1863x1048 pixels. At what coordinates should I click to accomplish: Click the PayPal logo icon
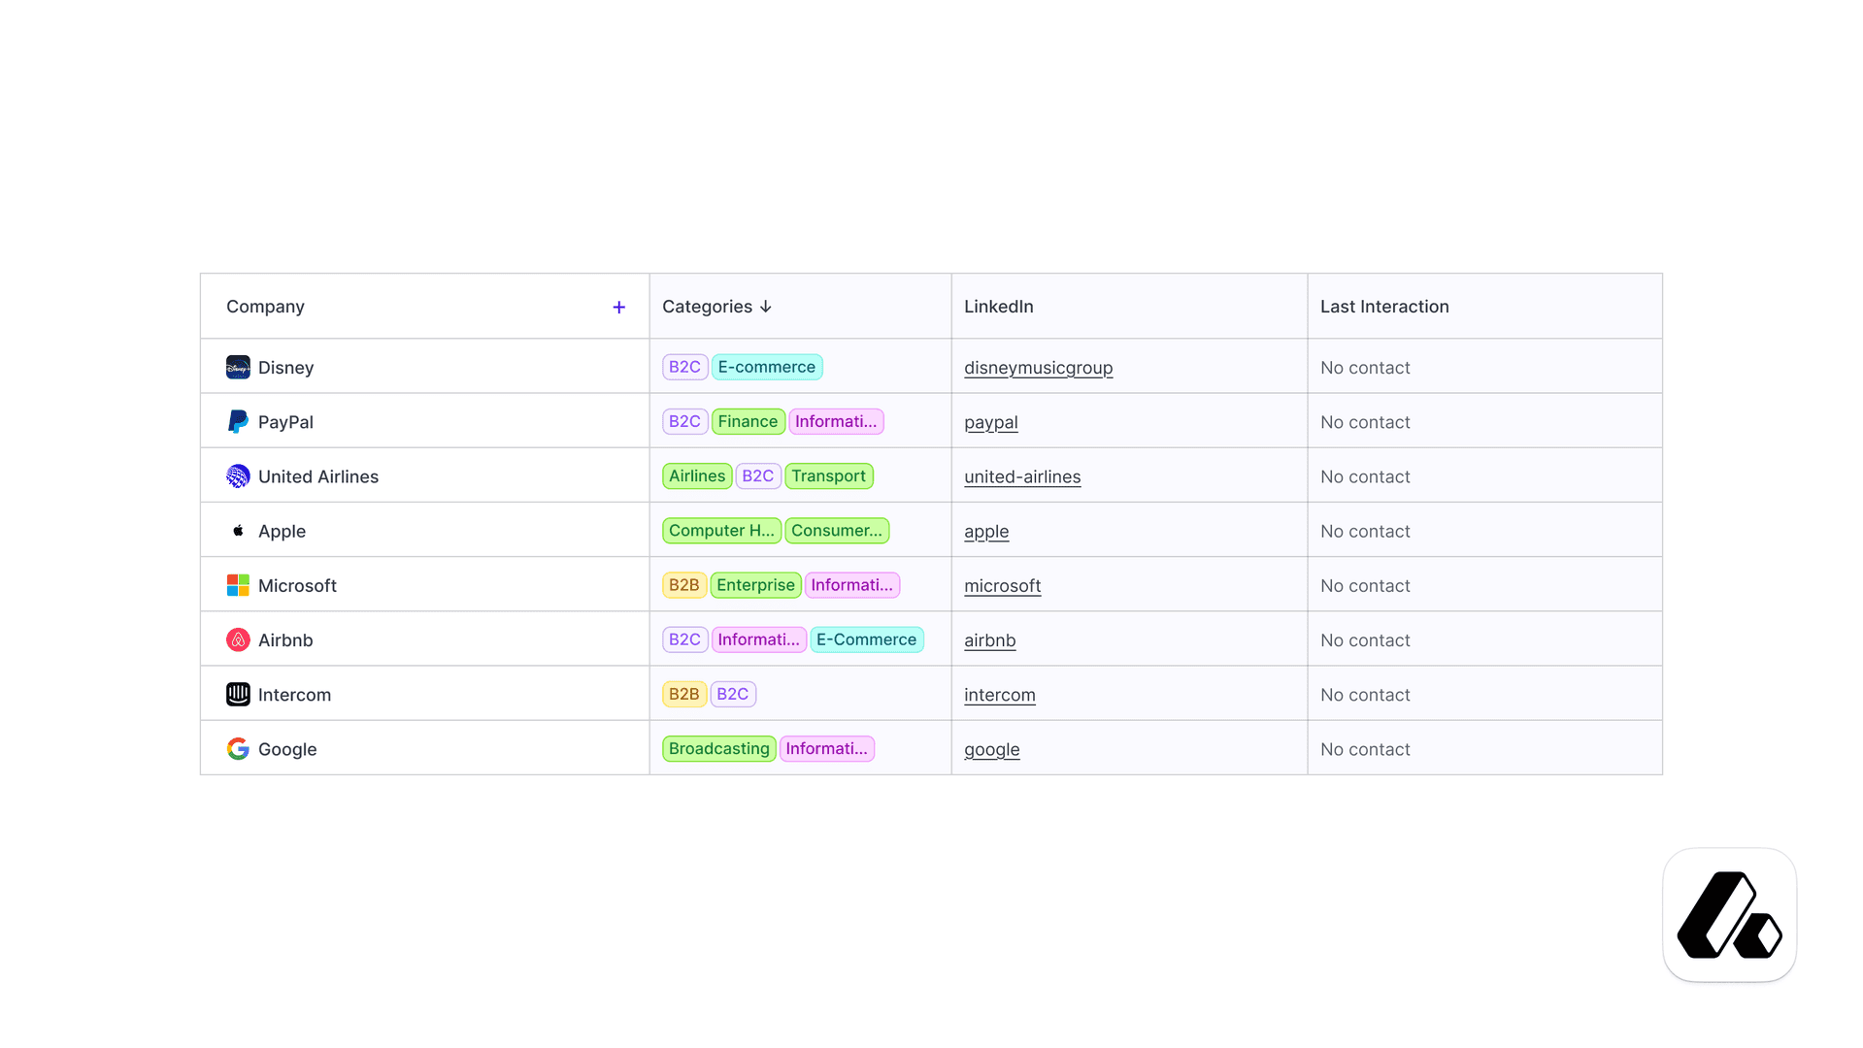(238, 421)
